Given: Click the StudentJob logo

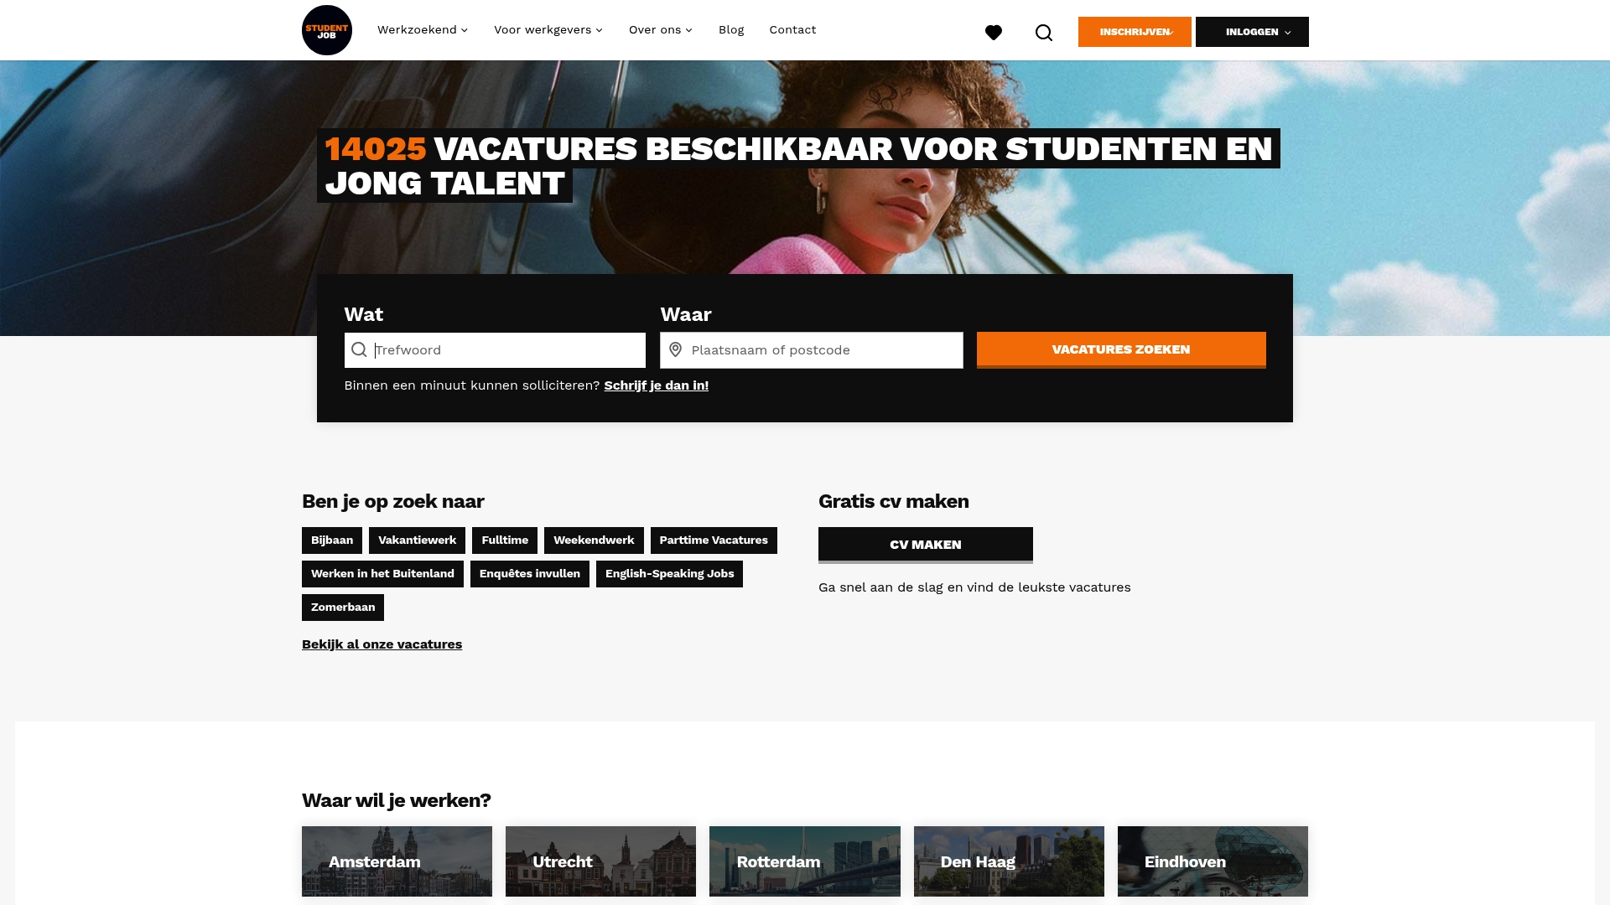Looking at the screenshot, I should 326,29.
